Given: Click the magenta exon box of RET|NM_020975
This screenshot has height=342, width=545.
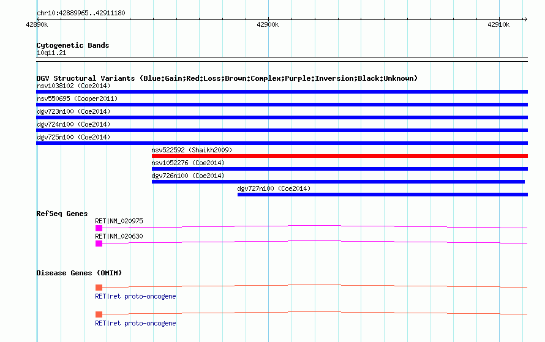Looking at the screenshot, I should pos(99,228).
